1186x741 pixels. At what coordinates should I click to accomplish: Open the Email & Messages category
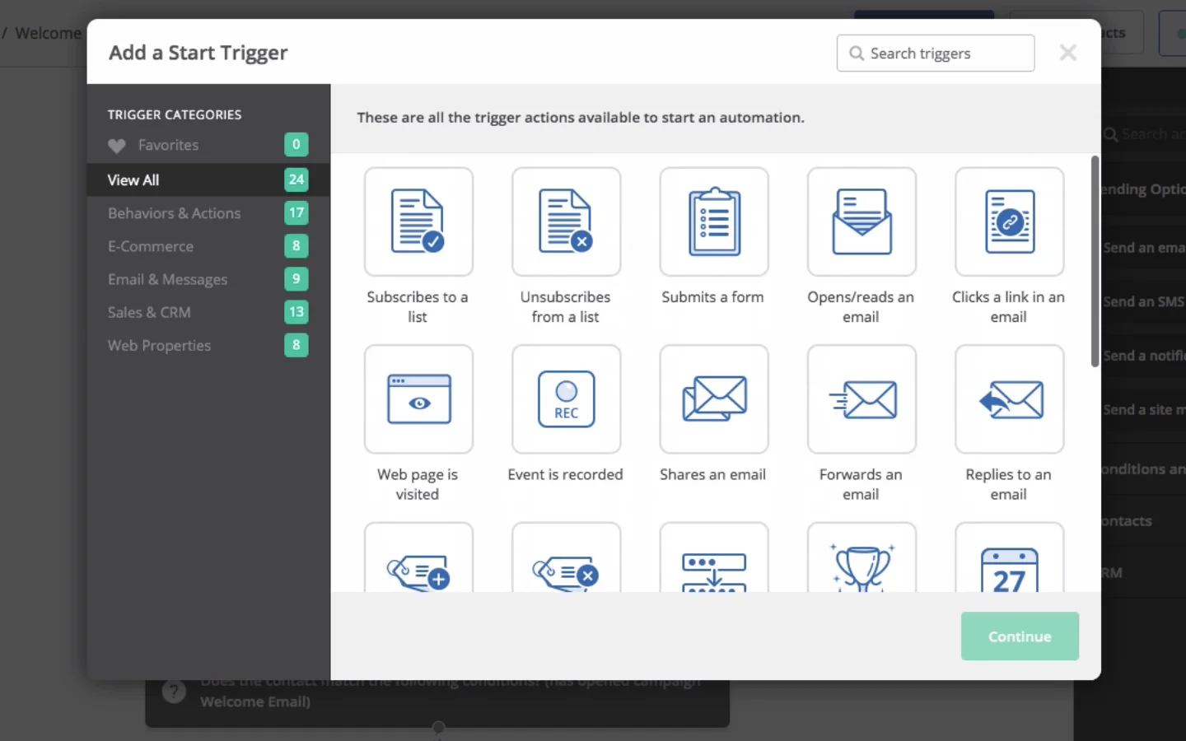(x=208, y=279)
